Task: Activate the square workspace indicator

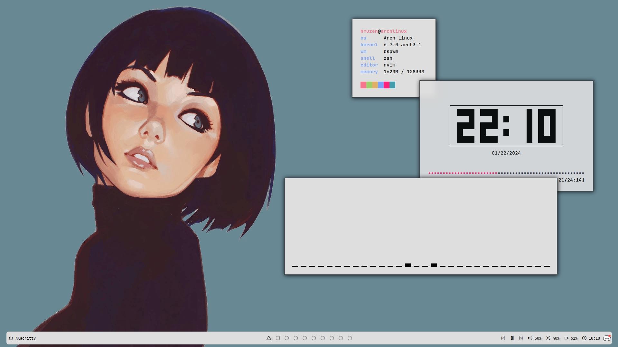Action: coord(278,338)
